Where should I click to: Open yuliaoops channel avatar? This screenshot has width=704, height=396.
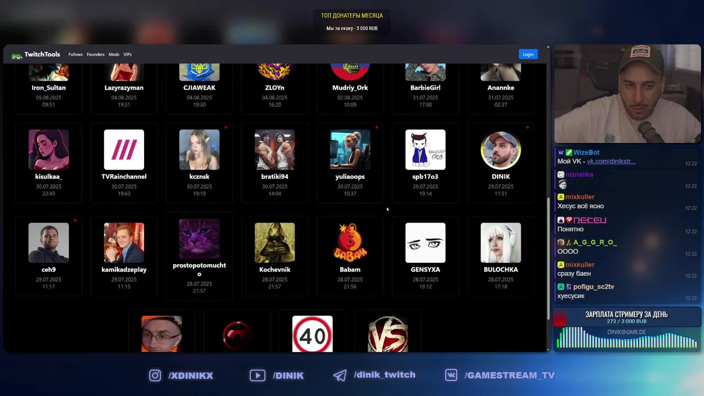(350, 150)
